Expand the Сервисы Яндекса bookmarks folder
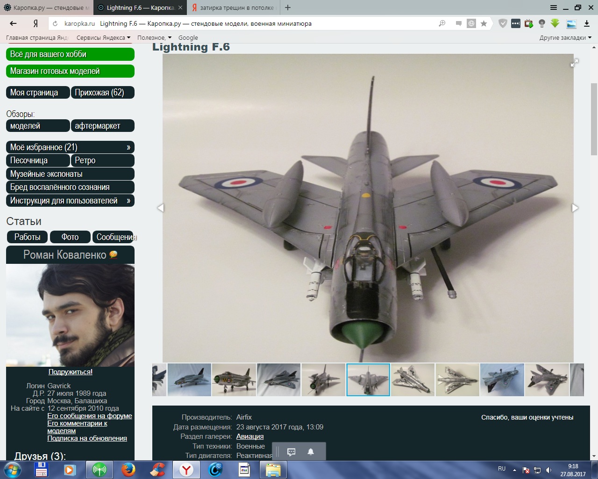 [x=103, y=37]
